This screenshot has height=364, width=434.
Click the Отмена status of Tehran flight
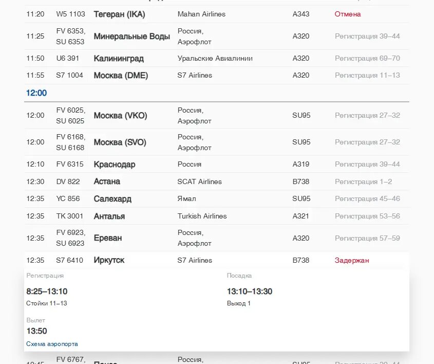[x=348, y=14]
